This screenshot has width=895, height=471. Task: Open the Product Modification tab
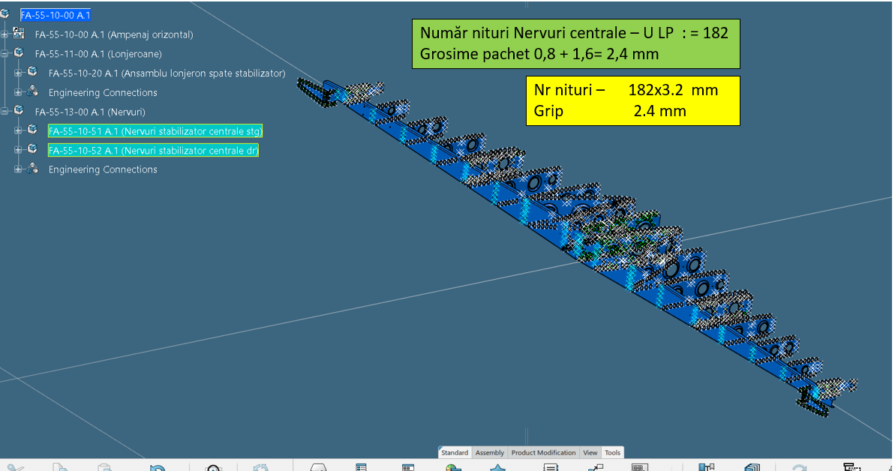[x=544, y=452]
